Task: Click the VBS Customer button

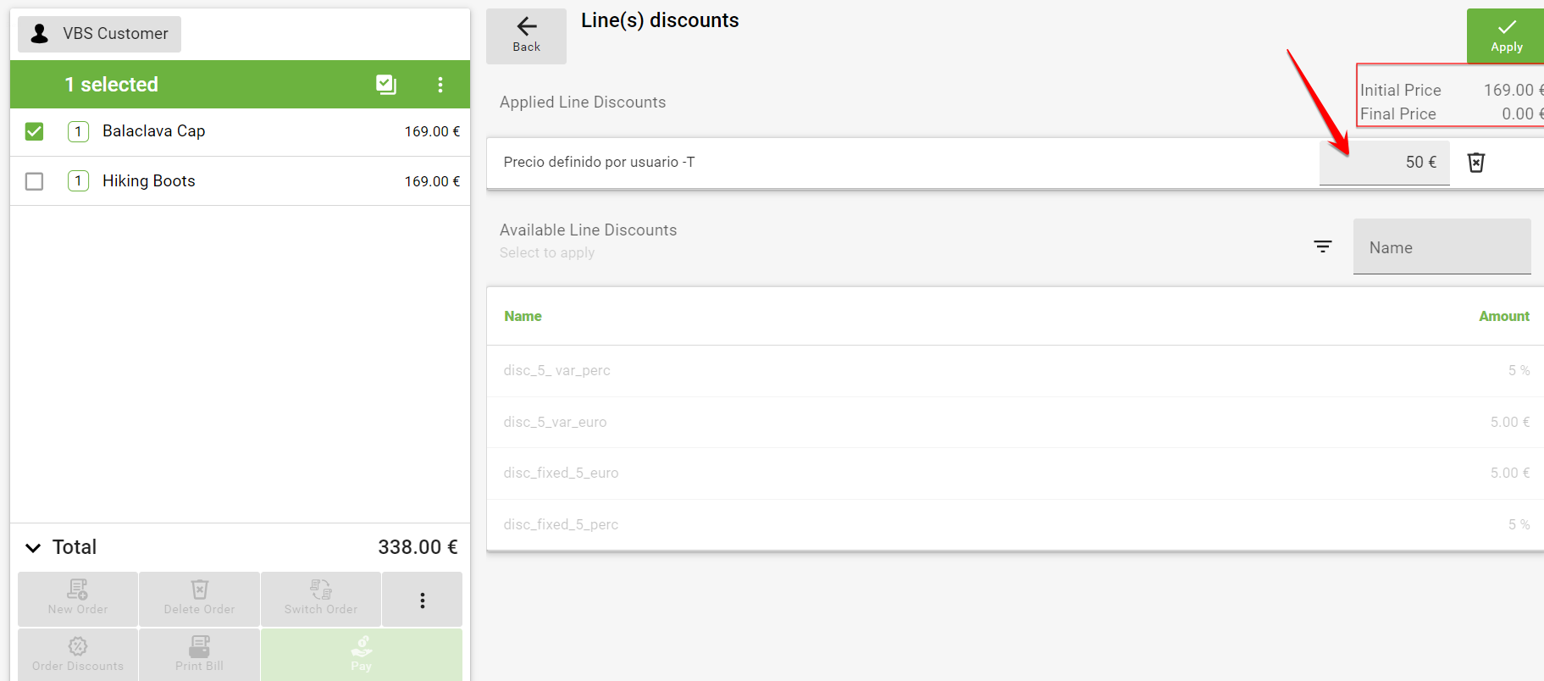Action: click(x=100, y=34)
